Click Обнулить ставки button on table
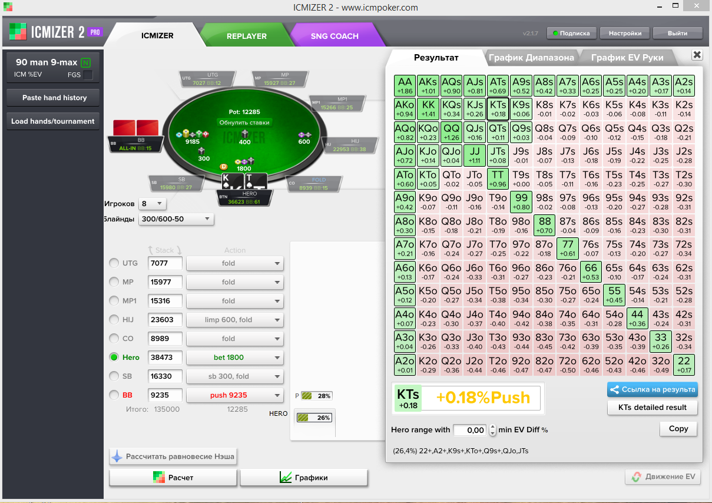 [244, 123]
